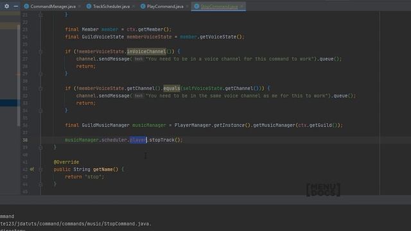Close the PlayCommand.java tab
The image size is (411, 231).
[x=187, y=6]
